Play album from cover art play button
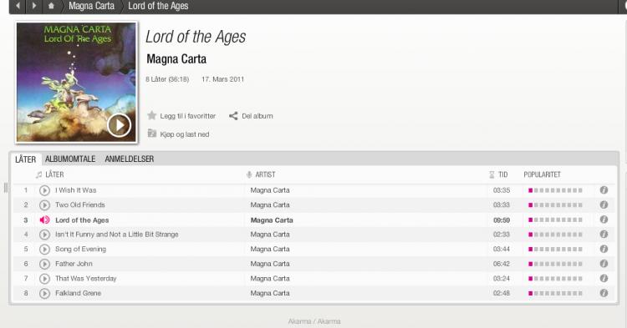This screenshot has height=328, width=627. [119, 125]
